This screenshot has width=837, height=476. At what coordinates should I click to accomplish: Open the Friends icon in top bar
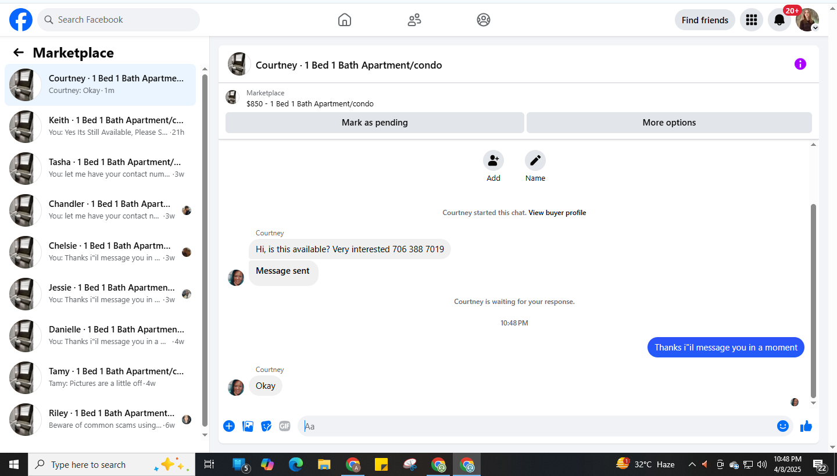tap(414, 20)
